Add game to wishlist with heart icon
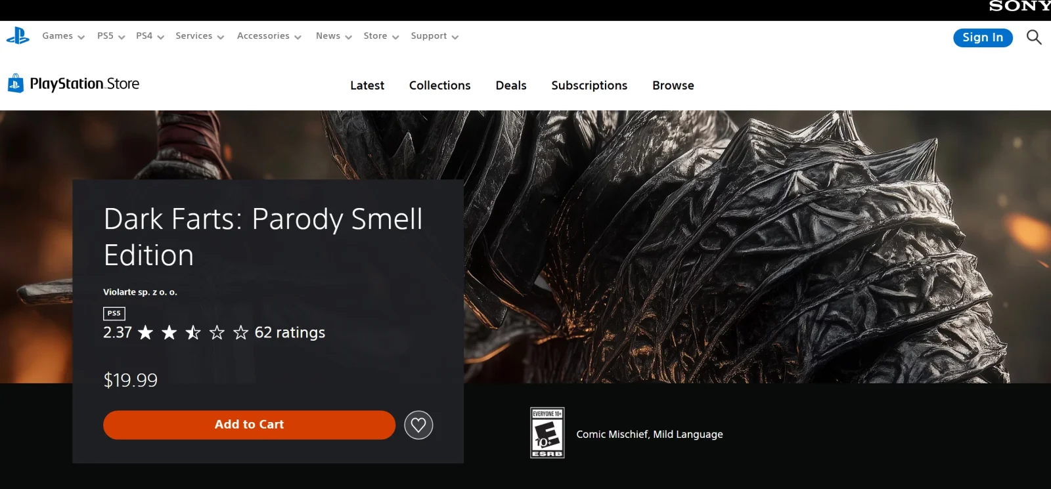This screenshot has height=489, width=1051. [418, 425]
